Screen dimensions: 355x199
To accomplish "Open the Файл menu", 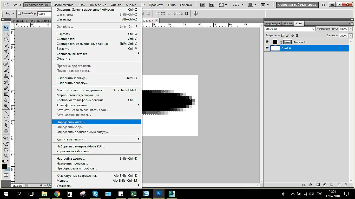I will pos(17,5).
